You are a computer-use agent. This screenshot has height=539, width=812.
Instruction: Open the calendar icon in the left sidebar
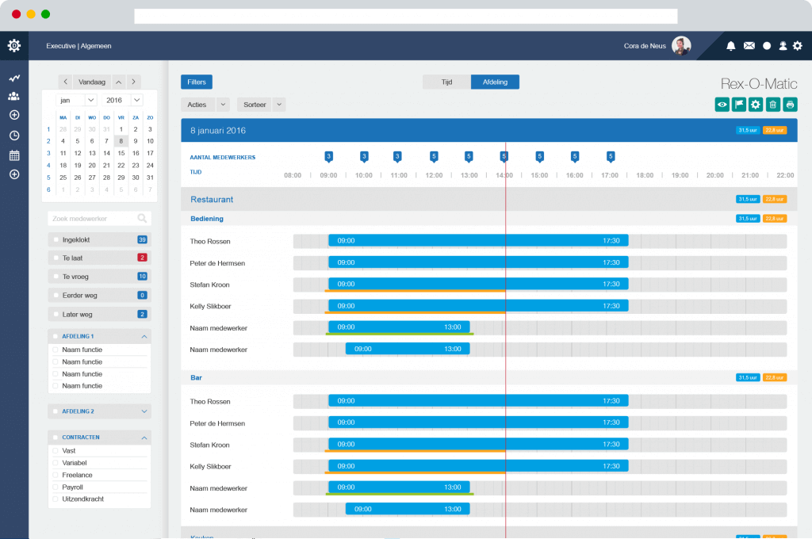coord(13,155)
